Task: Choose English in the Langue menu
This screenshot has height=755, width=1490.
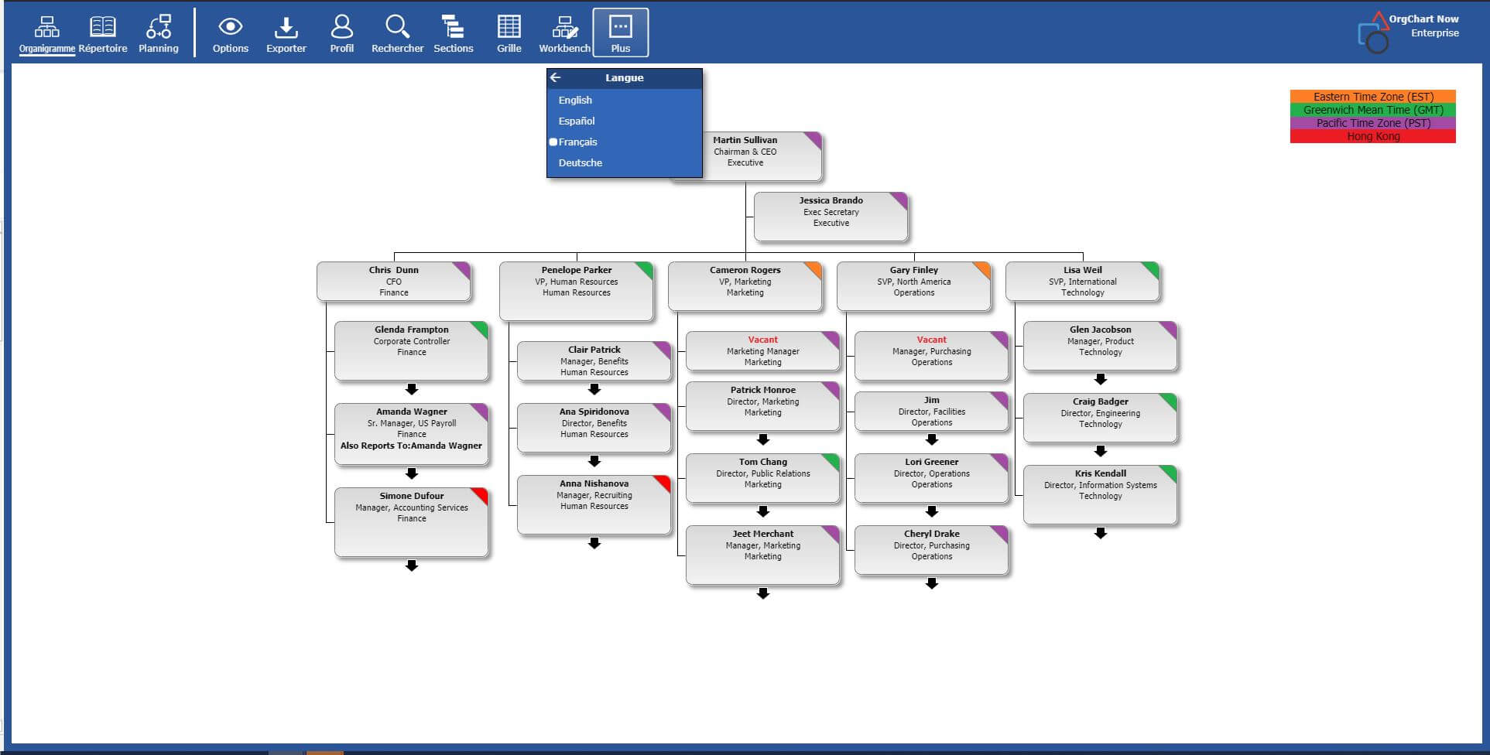Action: [x=575, y=101]
